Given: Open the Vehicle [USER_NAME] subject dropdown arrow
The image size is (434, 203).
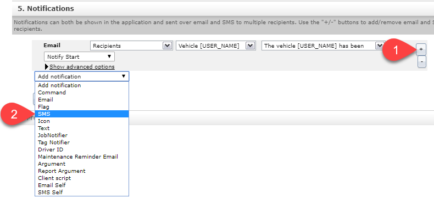Looking at the screenshot, I should (x=251, y=46).
